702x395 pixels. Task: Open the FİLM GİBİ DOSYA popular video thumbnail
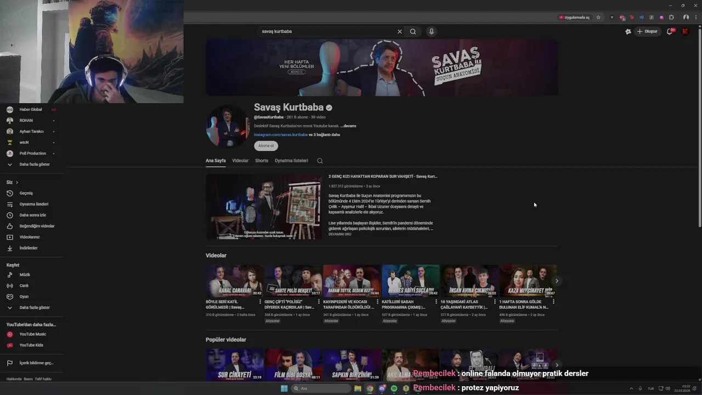[x=293, y=365]
